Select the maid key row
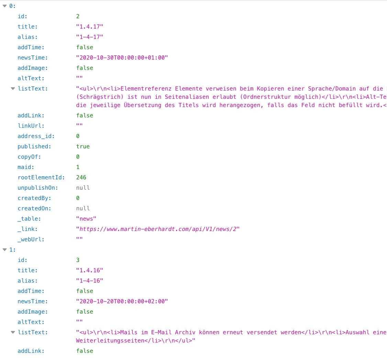This screenshot has width=387, height=358. tap(25, 167)
